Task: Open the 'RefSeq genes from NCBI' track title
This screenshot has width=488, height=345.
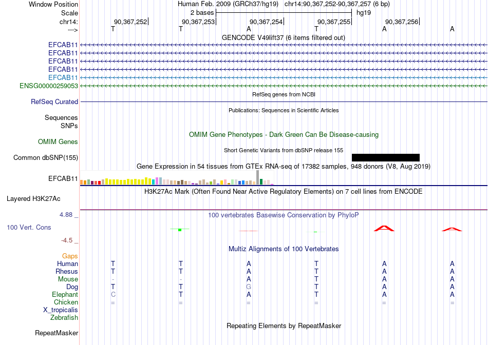Action: click(x=284, y=94)
